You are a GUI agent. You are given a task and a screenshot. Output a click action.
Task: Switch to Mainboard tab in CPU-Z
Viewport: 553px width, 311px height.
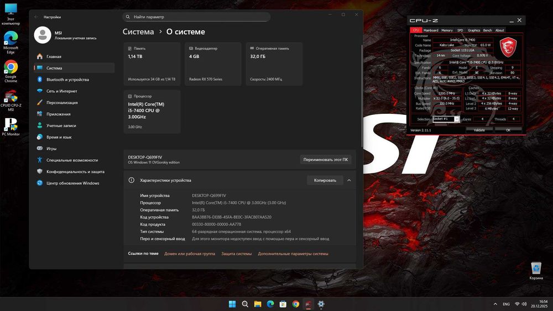[x=431, y=30]
